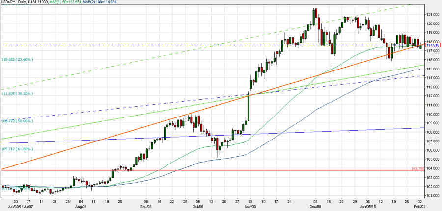442x211 pixels.
Task: Click the Aug/04 date label
Action: [x=81, y=206]
